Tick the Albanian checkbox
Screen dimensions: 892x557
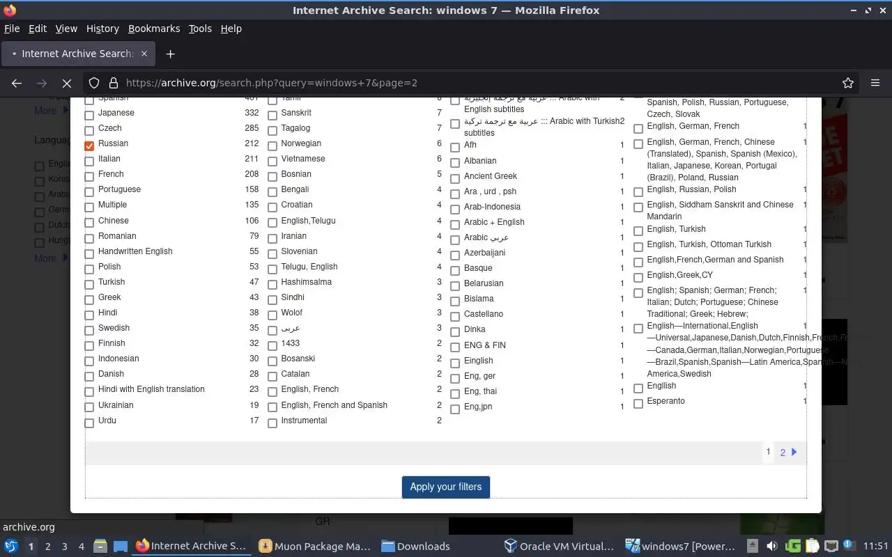coord(455,163)
